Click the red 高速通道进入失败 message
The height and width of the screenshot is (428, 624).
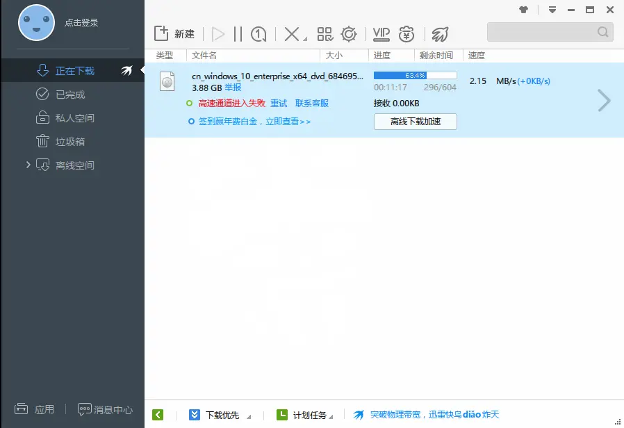click(232, 104)
